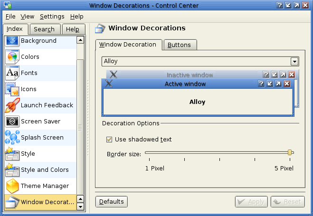Select the Style and Colors entry text

(45, 170)
